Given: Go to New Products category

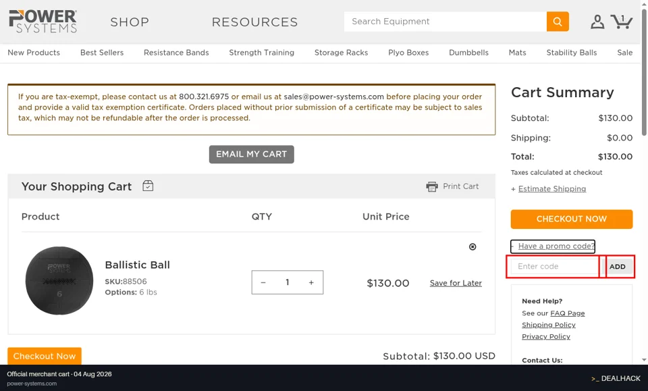Looking at the screenshot, I should point(34,53).
